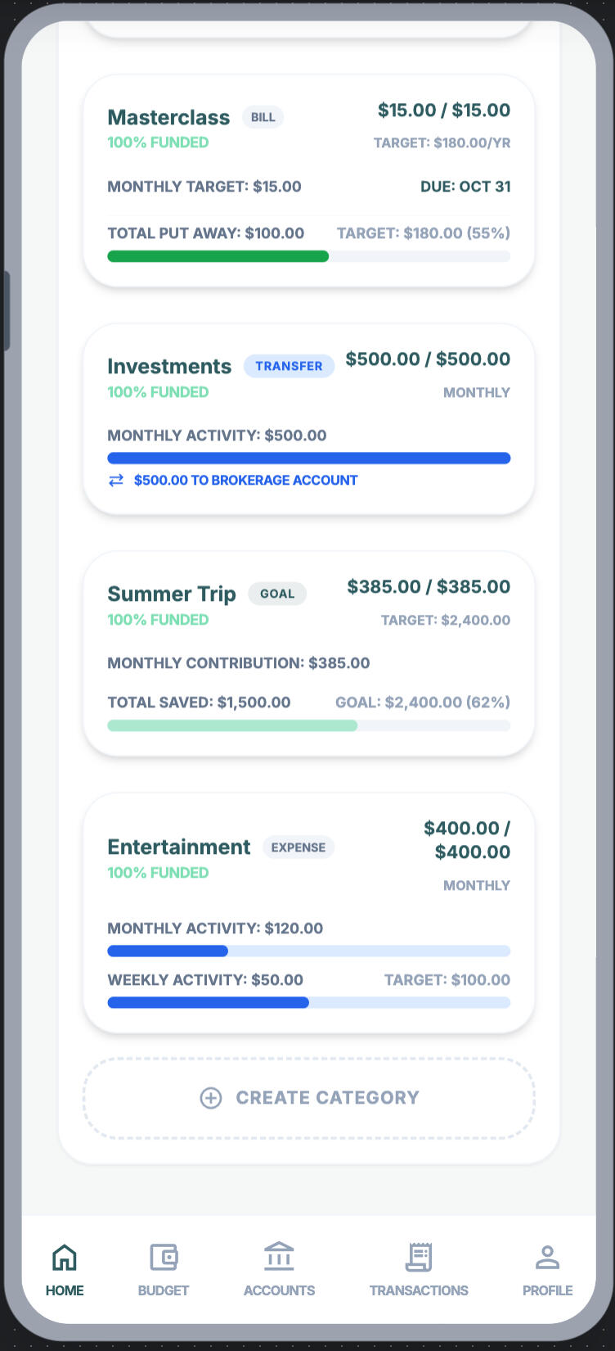Switch to the Transactions tab label
Screen dimensions: 615x1351
point(419,1290)
